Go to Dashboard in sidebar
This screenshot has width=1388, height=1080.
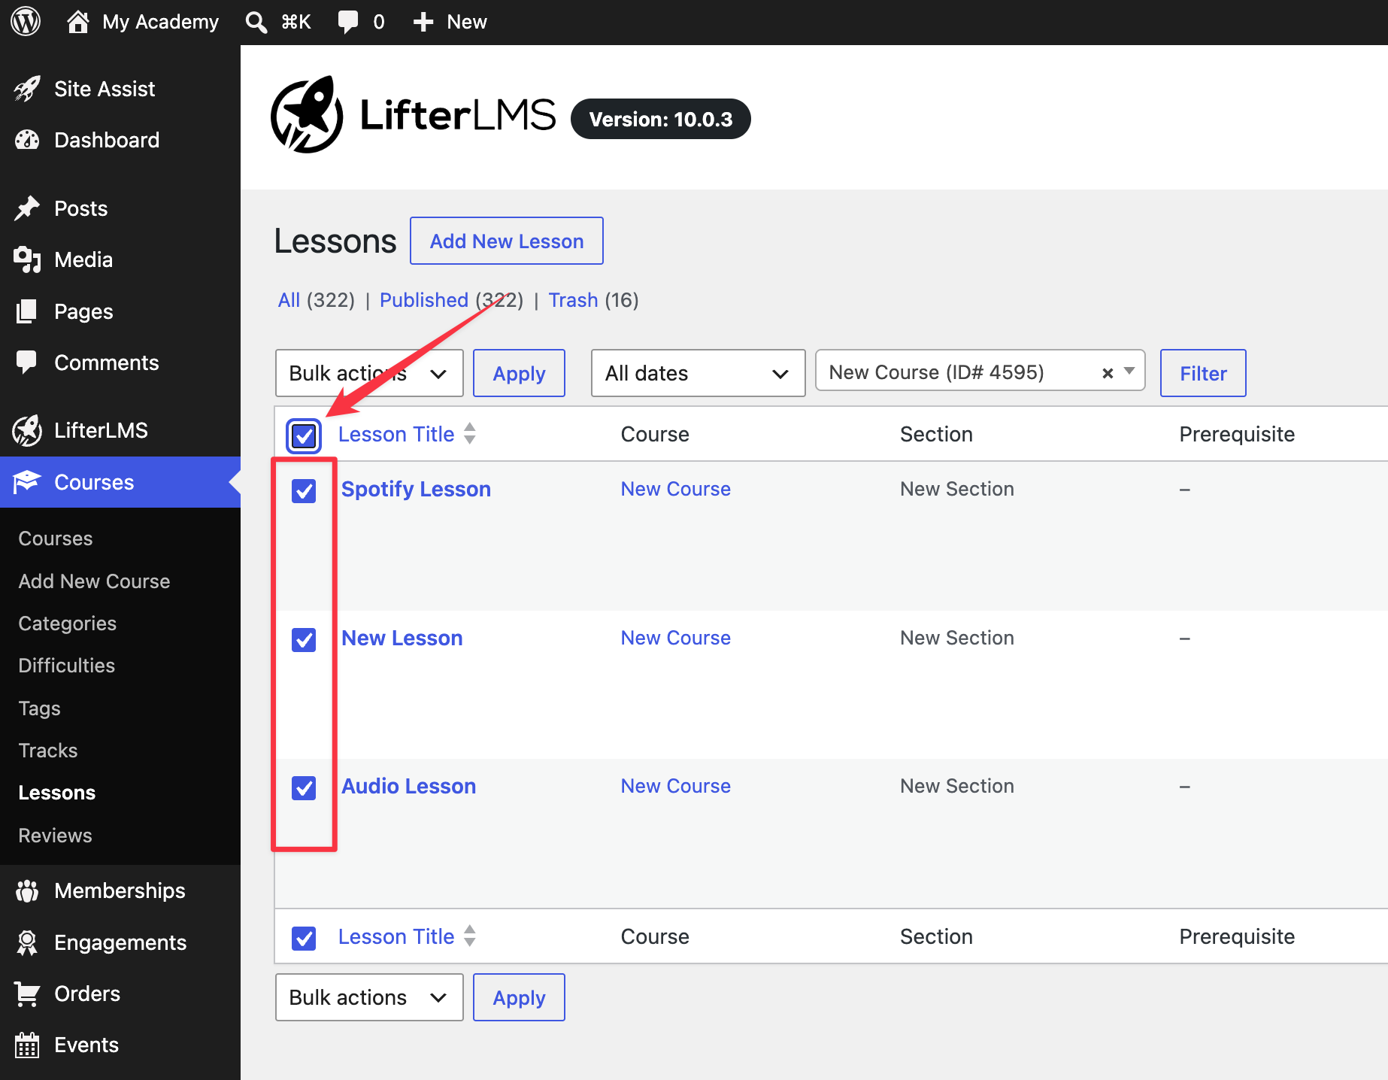[x=107, y=140]
